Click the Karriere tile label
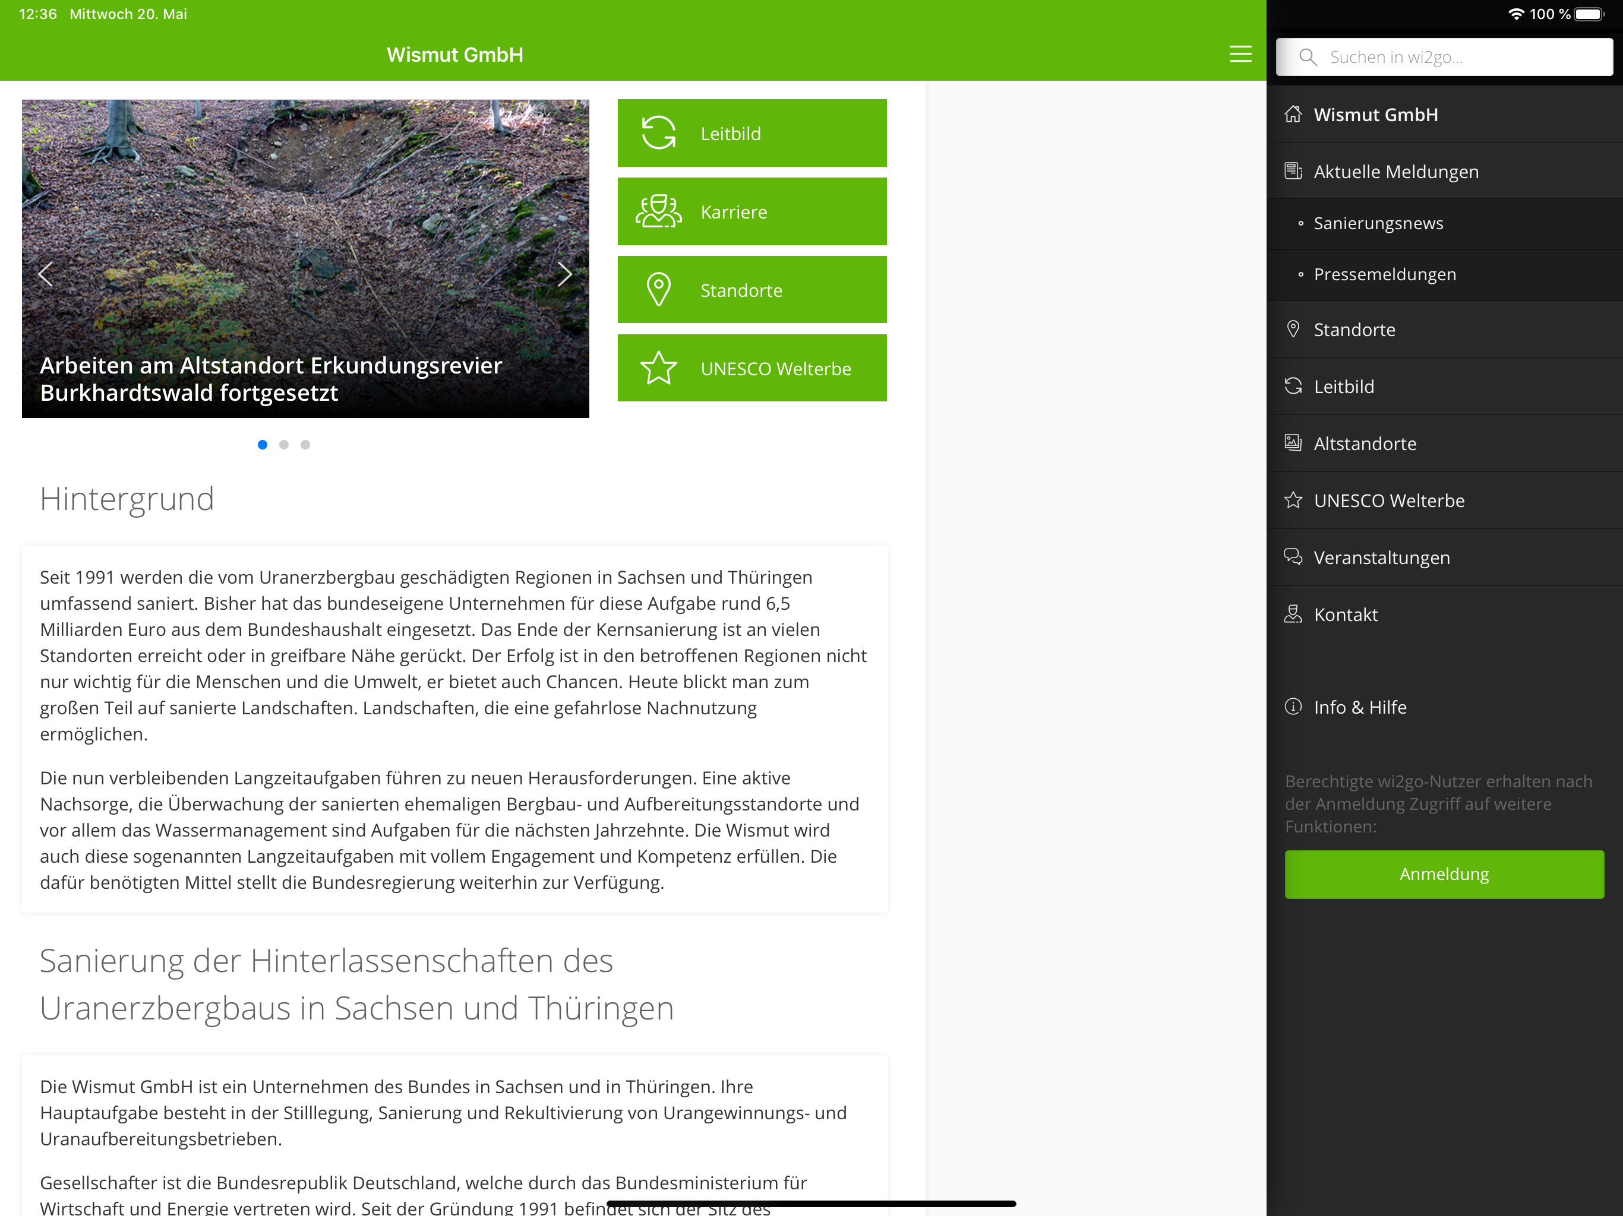This screenshot has width=1623, height=1216. (x=734, y=212)
